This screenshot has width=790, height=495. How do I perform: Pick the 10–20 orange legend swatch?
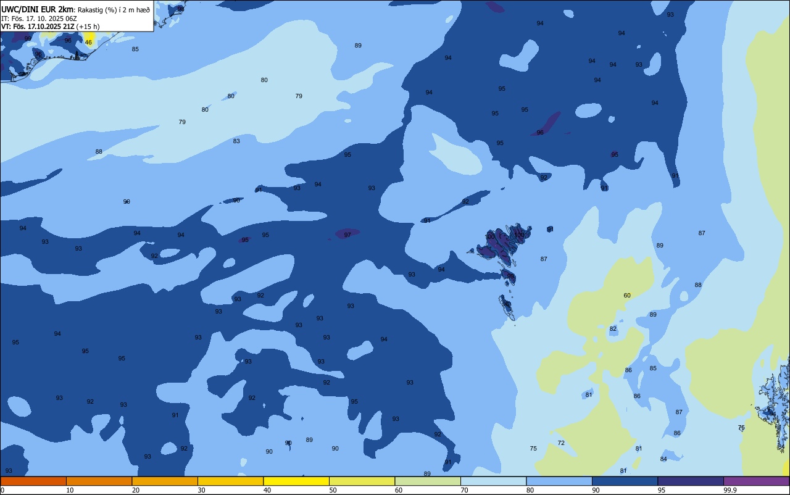[x=99, y=481]
